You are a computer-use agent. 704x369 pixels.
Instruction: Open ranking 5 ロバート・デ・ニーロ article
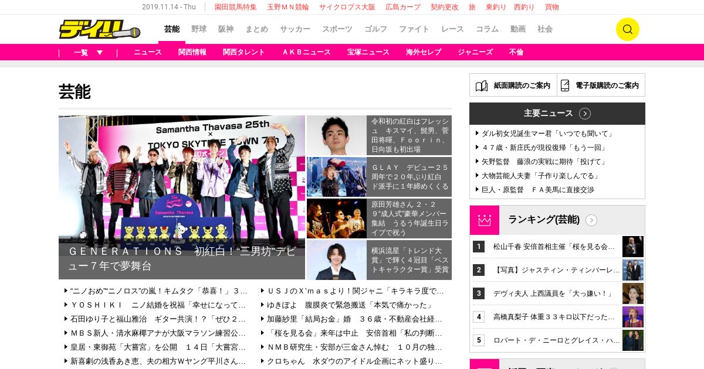tap(557, 340)
